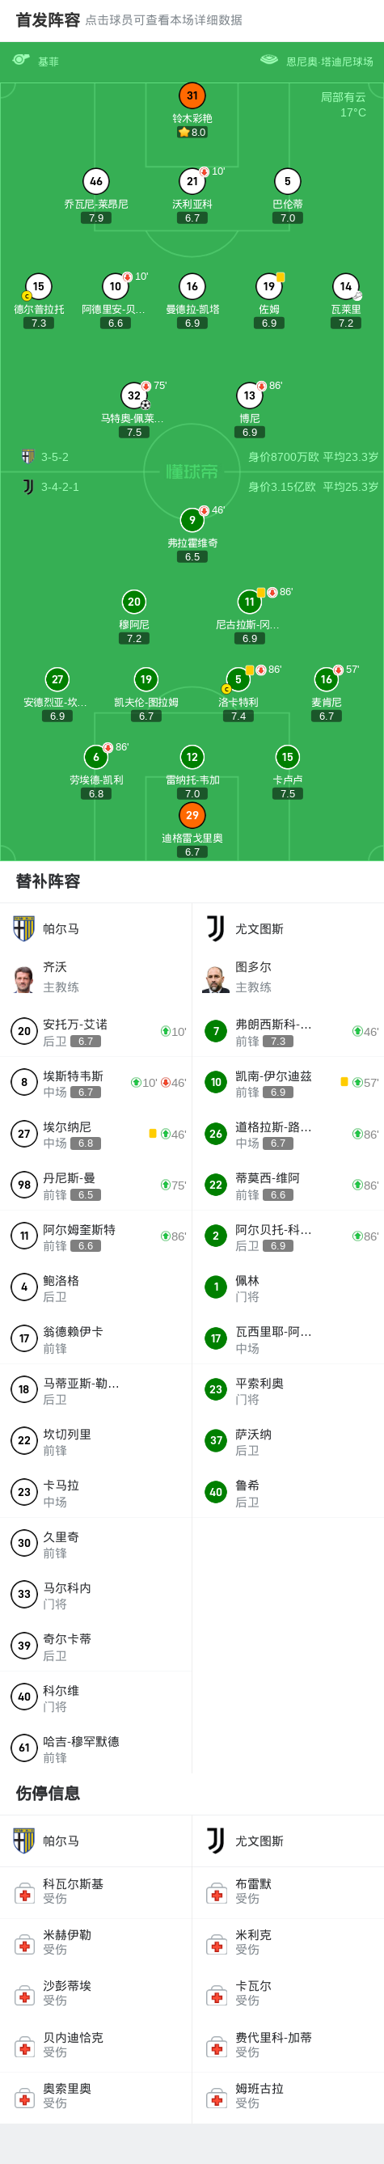The width and height of the screenshot is (384, 2164).
Task: Select Juventus formation 3-4-2-1 label
Action: tap(60, 486)
